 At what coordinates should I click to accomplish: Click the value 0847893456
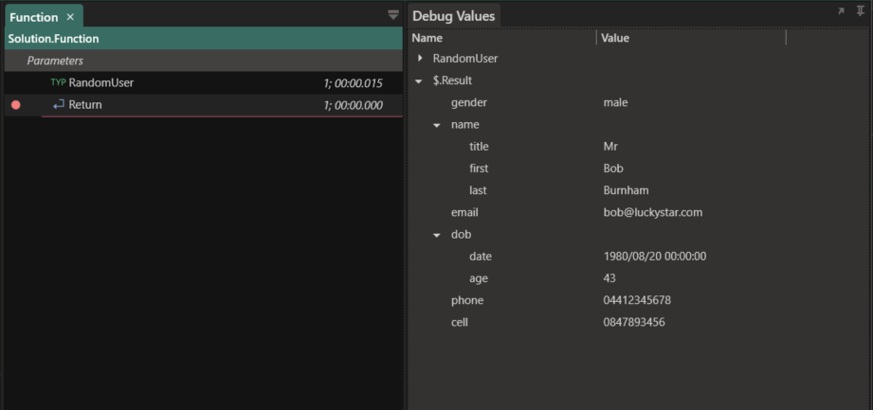(633, 322)
